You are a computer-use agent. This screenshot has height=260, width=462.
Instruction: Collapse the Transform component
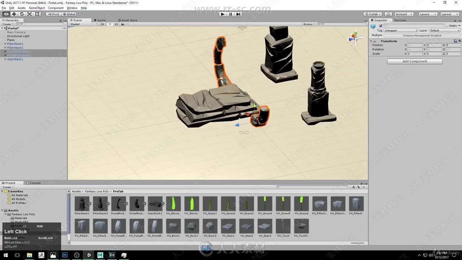(371, 41)
